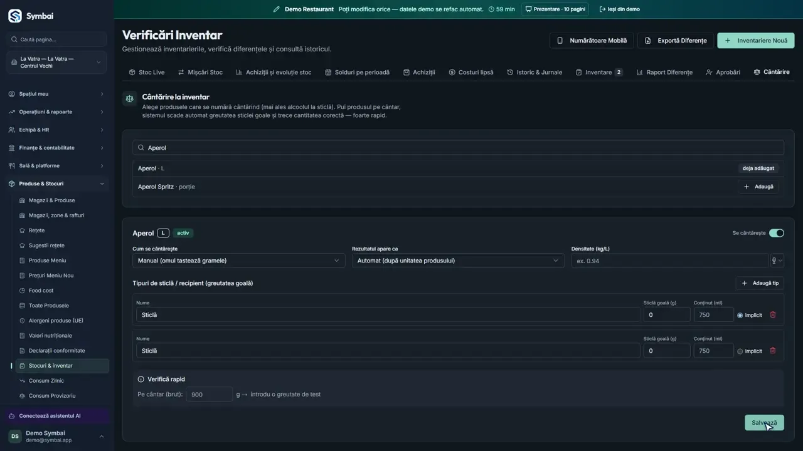Open Conectează asistentul AI

(56, 416)
